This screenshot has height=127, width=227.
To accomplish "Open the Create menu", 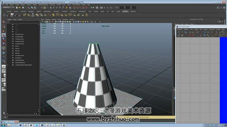I will (17, 5).
